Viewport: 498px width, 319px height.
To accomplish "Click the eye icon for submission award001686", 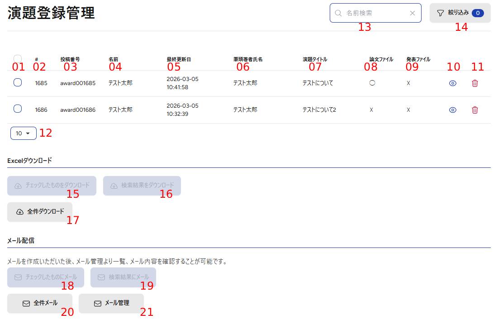I will pyautogui.click(x=453, y=110).
